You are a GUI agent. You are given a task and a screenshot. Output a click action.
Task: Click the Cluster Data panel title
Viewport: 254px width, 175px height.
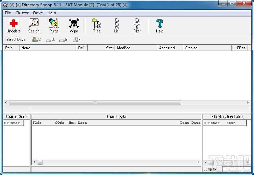116,117
